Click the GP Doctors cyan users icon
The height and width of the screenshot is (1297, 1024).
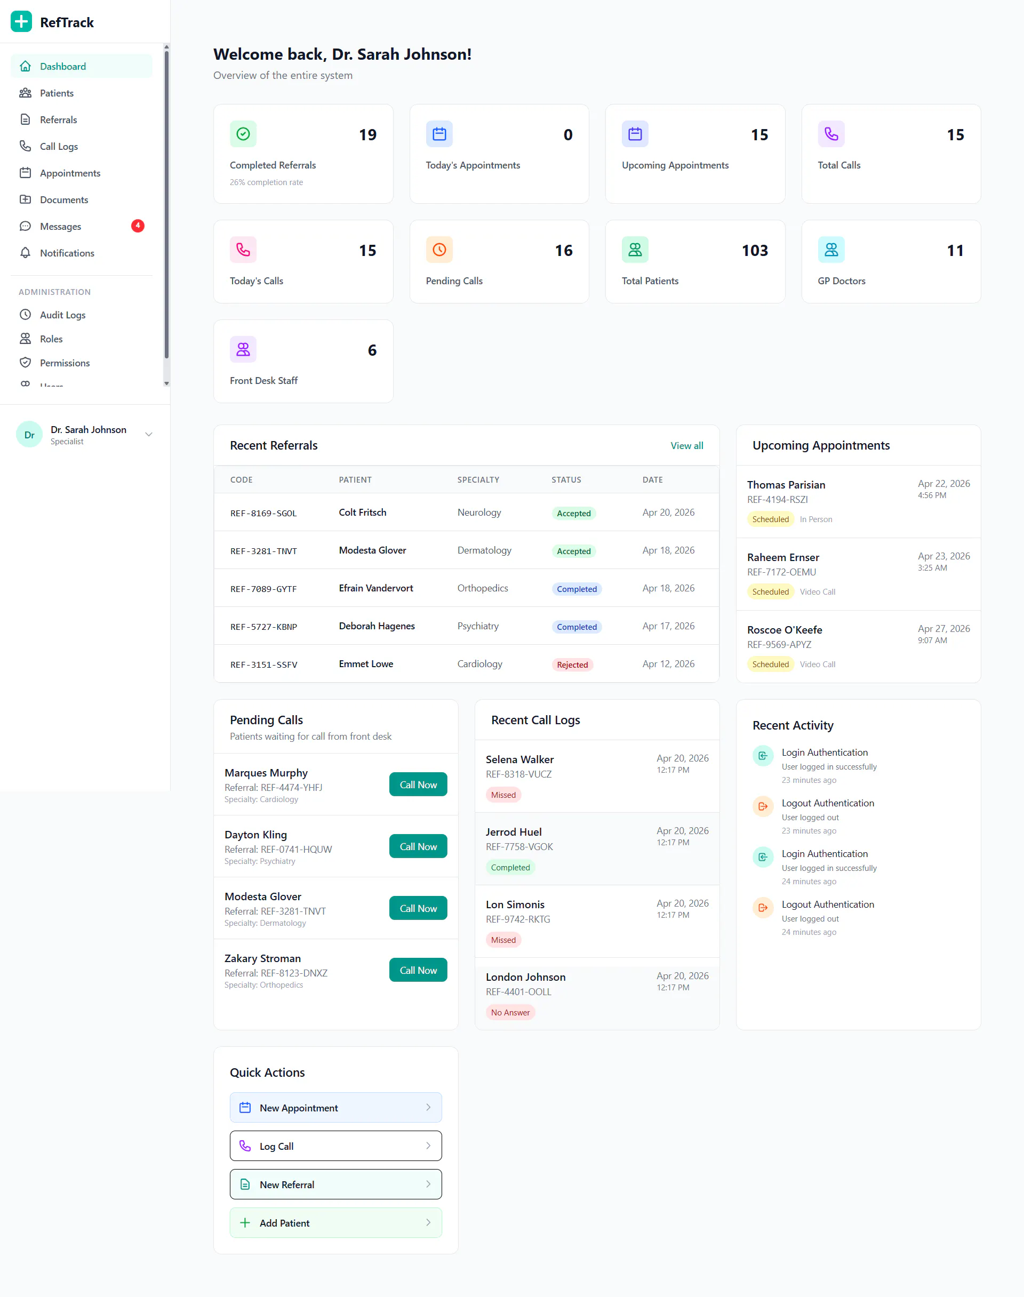pyautogui.click(x=831, y=250)
